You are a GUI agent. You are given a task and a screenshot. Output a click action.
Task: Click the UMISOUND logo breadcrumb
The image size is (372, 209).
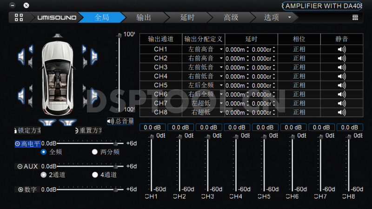57,18
